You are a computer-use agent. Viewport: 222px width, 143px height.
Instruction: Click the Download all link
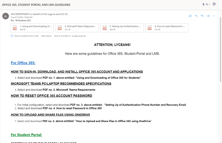(46, 36)
